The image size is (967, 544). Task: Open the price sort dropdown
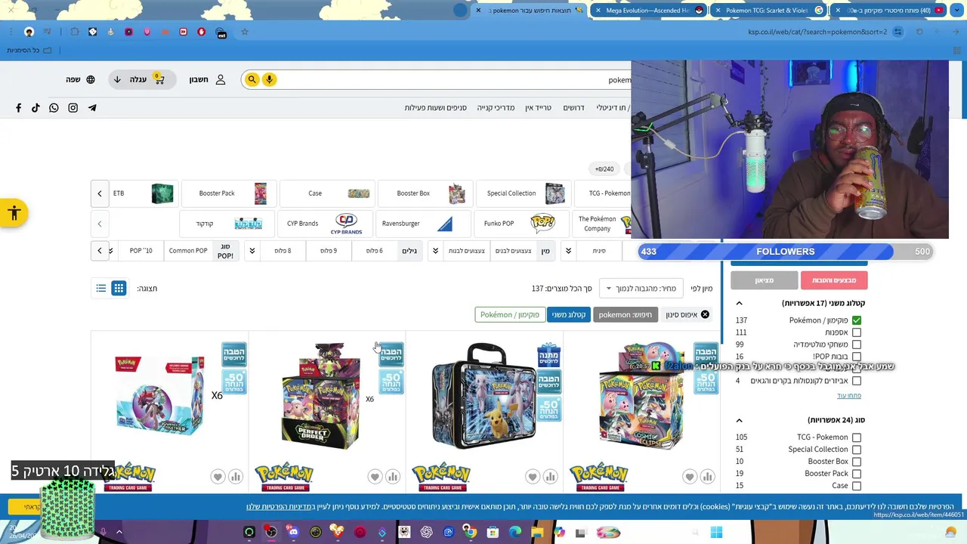(x=641, y=289)
